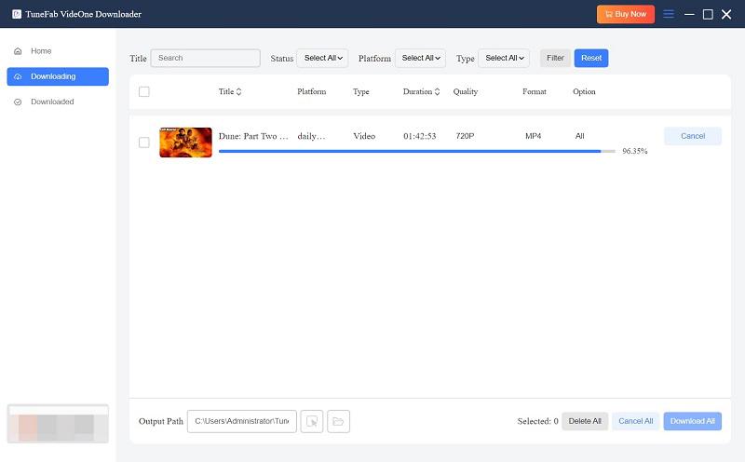Click the Video type cell
Viewport: 745px width, 462px height.
(364, 136)
